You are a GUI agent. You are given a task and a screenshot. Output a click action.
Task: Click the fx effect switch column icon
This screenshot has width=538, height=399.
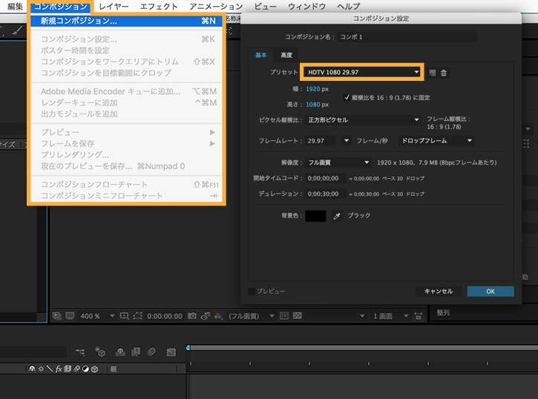(x=59, y=369)
